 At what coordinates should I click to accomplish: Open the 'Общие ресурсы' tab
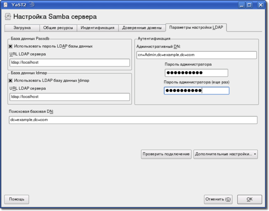(x=58, y=28)
